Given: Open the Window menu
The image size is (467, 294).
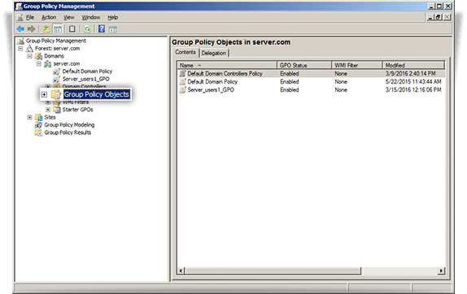Looking at the screenshot, I should [x=91, y=18].
